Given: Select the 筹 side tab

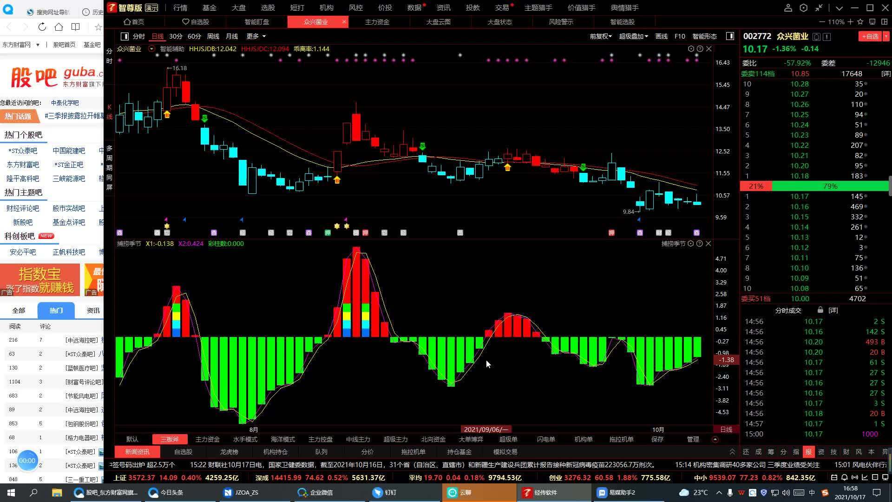Looking at the screenshot, I should point(771,452).
